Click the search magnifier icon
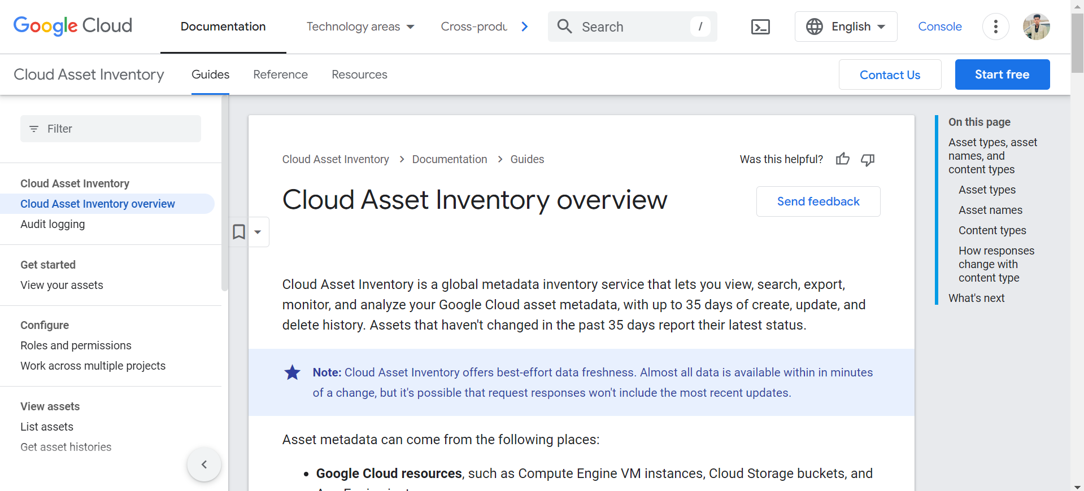Screen dimensions: 1084x491 [x=564, y=26]
